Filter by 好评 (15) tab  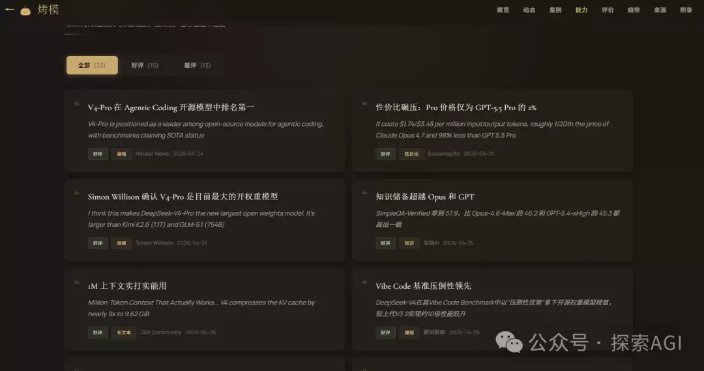tap(145, 65)
